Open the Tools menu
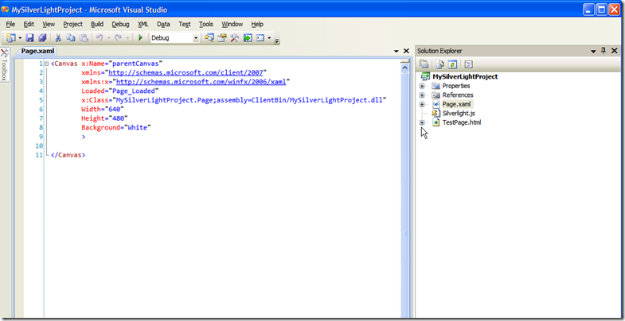 (206, 25)
